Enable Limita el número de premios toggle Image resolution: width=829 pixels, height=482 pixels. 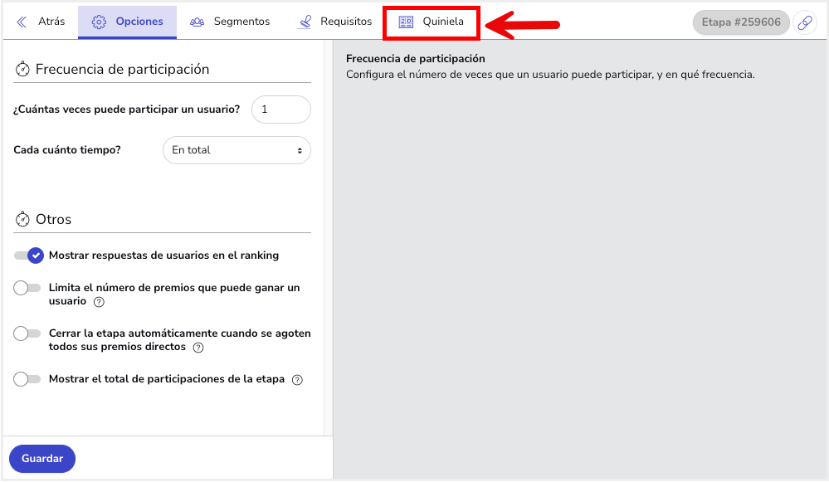(x=27, y=288)
